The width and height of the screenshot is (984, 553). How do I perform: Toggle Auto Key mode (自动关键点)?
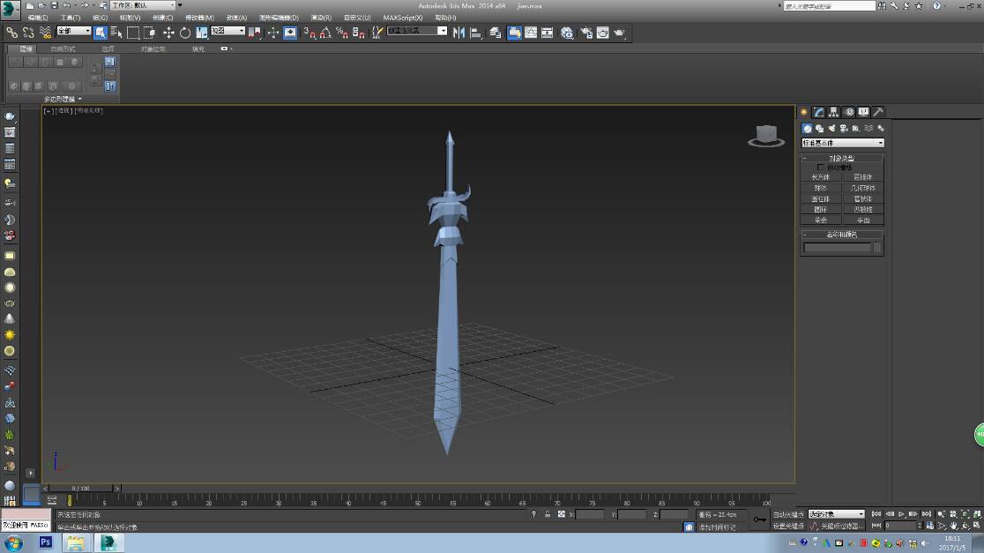pyautogui.click(x=788, y=514)
